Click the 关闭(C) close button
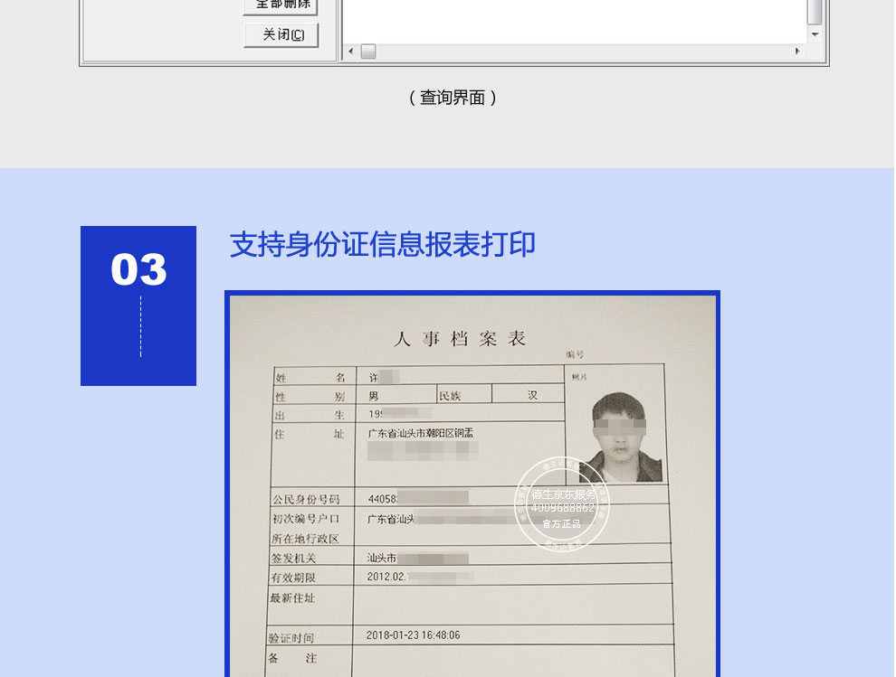896x677 pixels. click(281, 35)
